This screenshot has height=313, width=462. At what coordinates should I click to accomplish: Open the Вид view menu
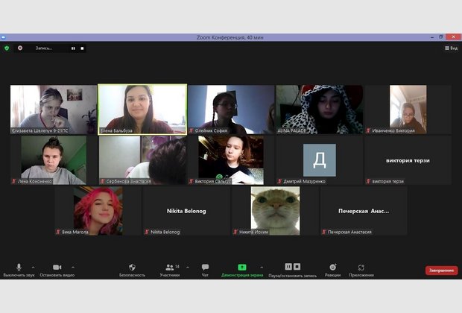451,48
